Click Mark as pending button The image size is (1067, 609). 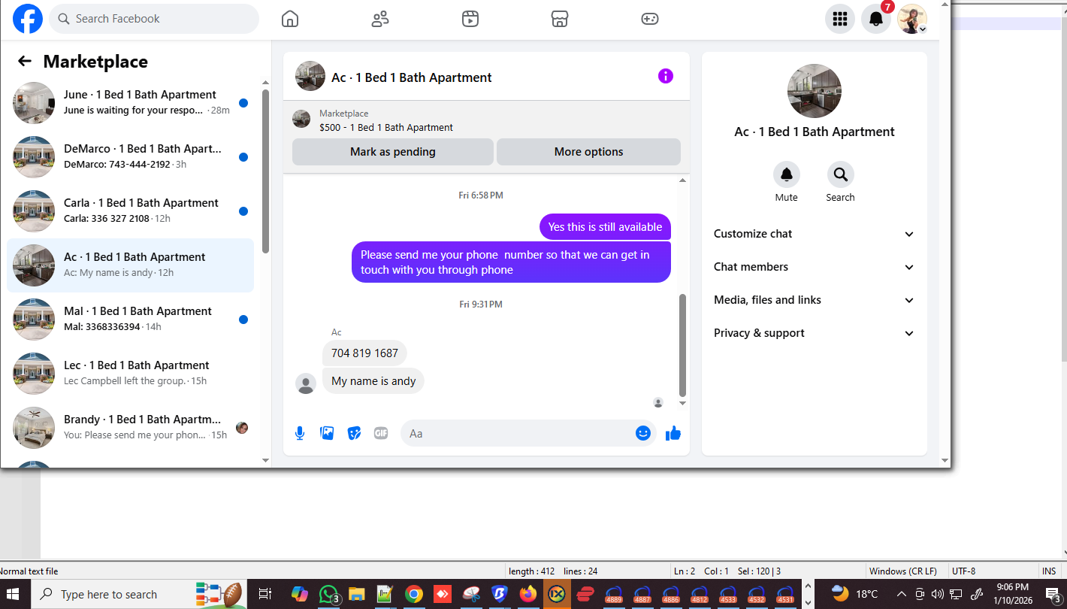[393, 152]
